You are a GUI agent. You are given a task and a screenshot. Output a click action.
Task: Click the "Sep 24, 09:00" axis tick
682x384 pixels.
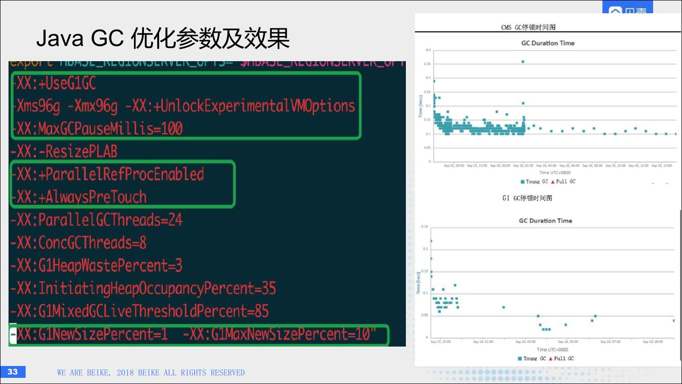(653, 341)
